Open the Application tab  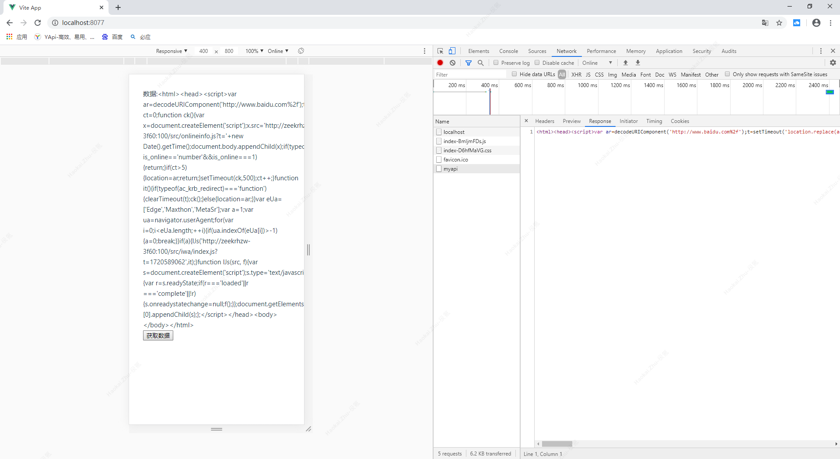click(x=669, y=51)
